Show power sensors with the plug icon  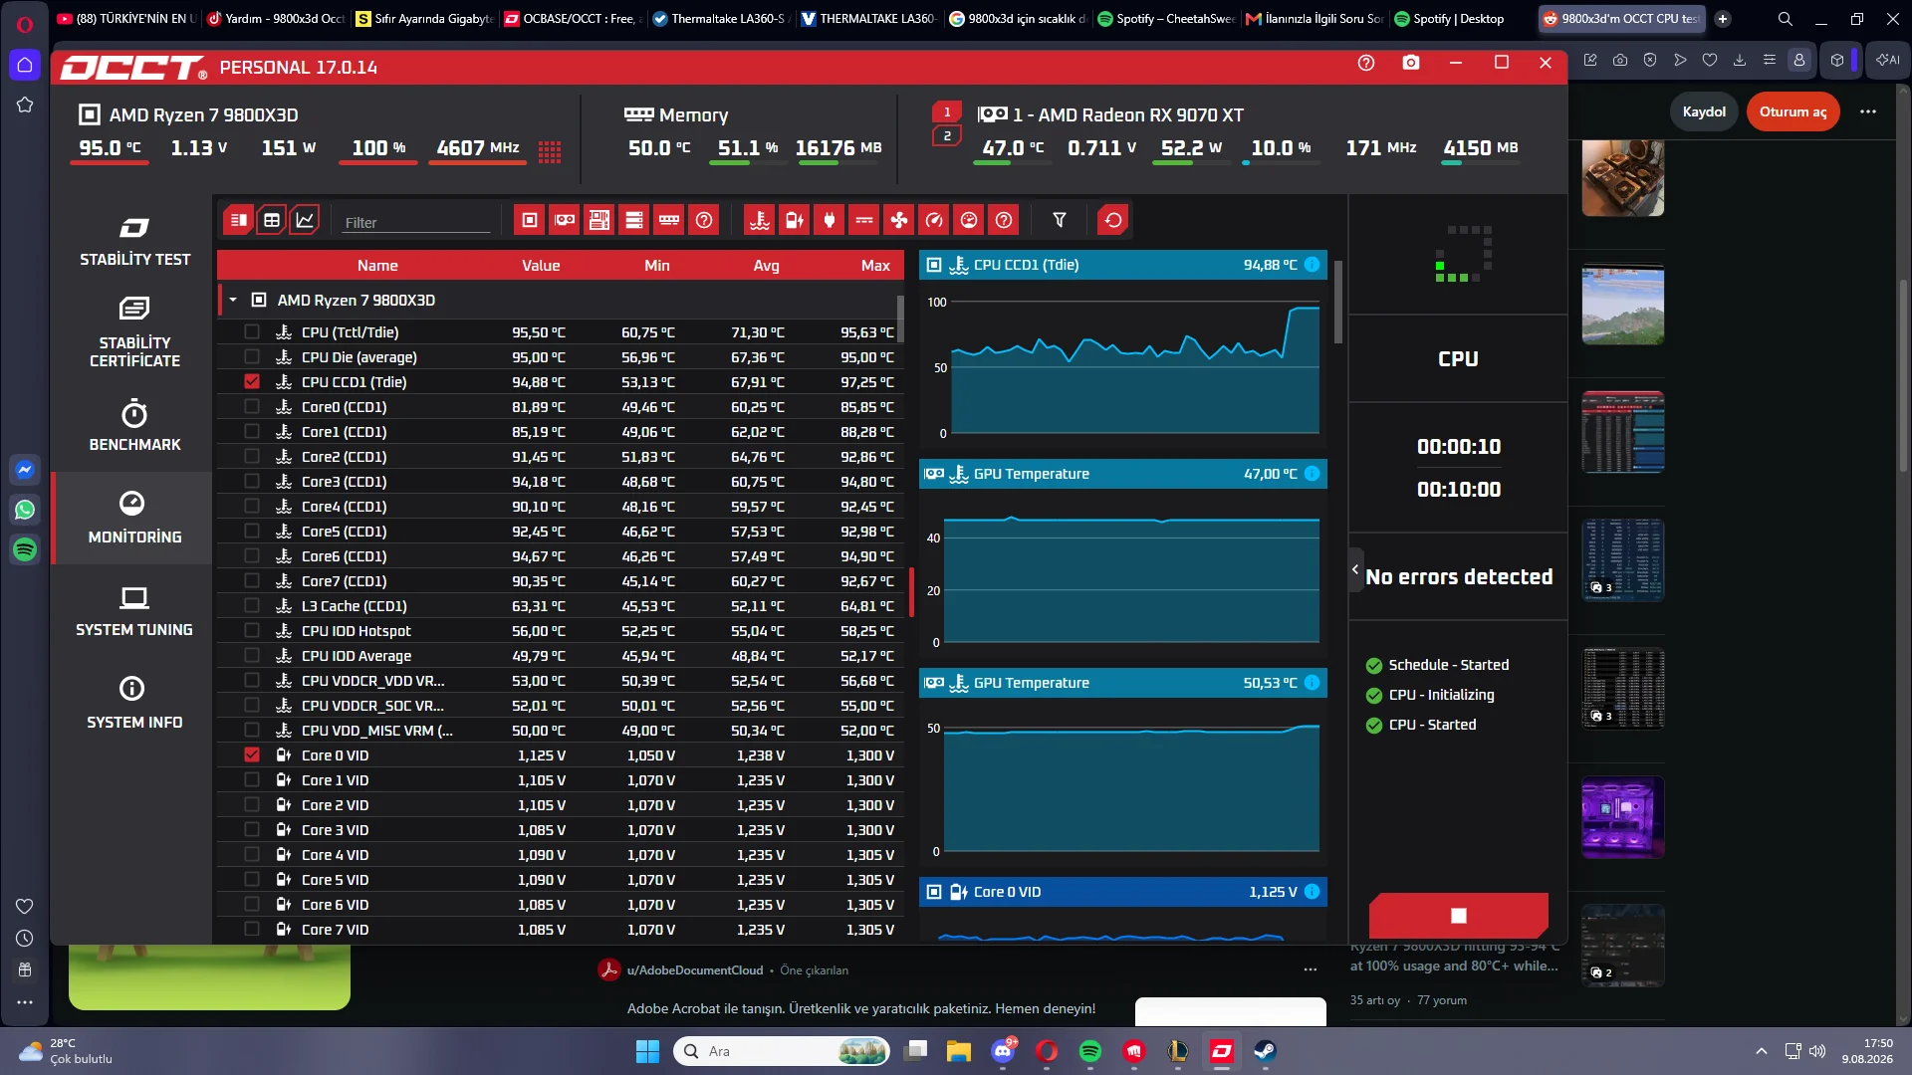tap(830, 220)
